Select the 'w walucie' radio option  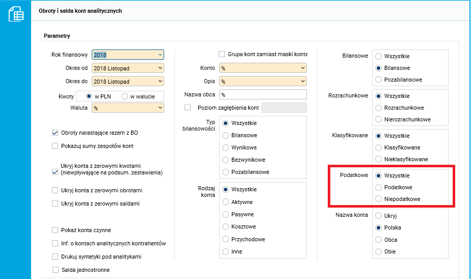[x=124, y=96]
